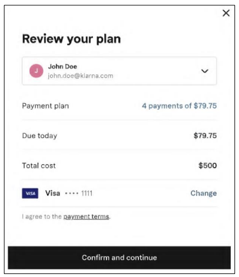Select the John Doe account name
Viewport: 239px width, 277px height.
coord(62,67)
